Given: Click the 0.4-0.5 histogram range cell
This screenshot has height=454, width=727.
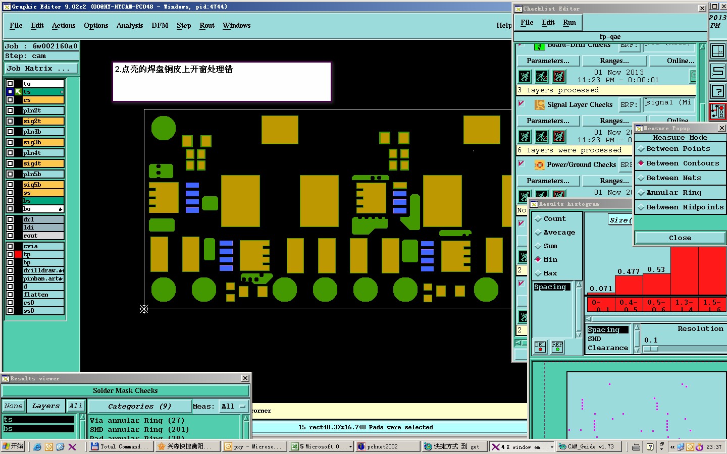Looking at the screenshot, I should point(629,306).
